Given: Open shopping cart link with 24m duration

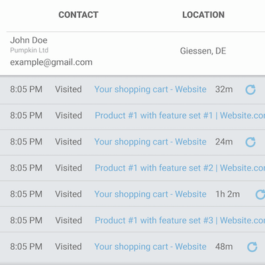Looking at the screenshot, I should [x=150, y=142].
